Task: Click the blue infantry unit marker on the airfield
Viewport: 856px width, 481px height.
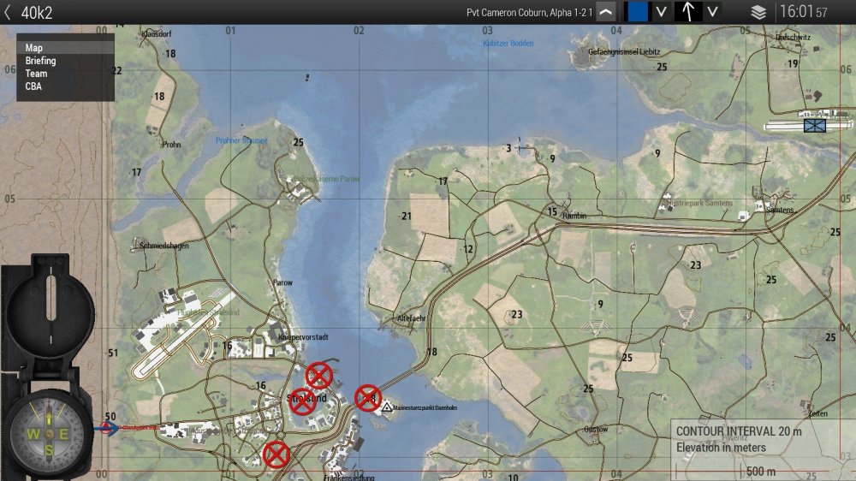Action: pos(814,126)
